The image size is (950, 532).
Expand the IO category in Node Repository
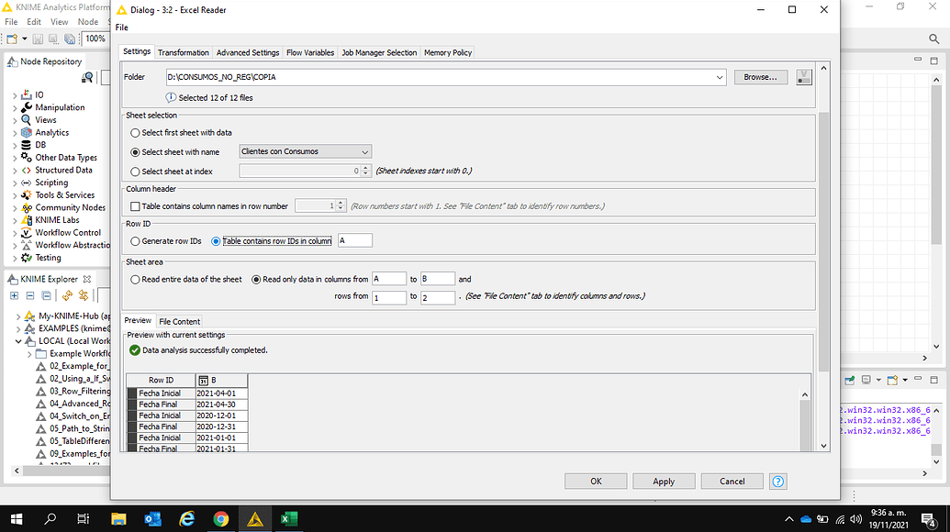pyautogui.click(x=13, y=94)
